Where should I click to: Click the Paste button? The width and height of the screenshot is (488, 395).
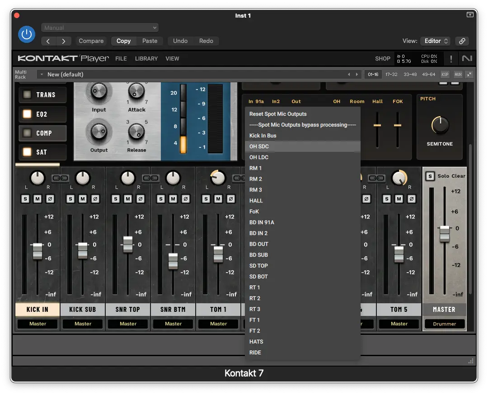[x=150, y=41]
